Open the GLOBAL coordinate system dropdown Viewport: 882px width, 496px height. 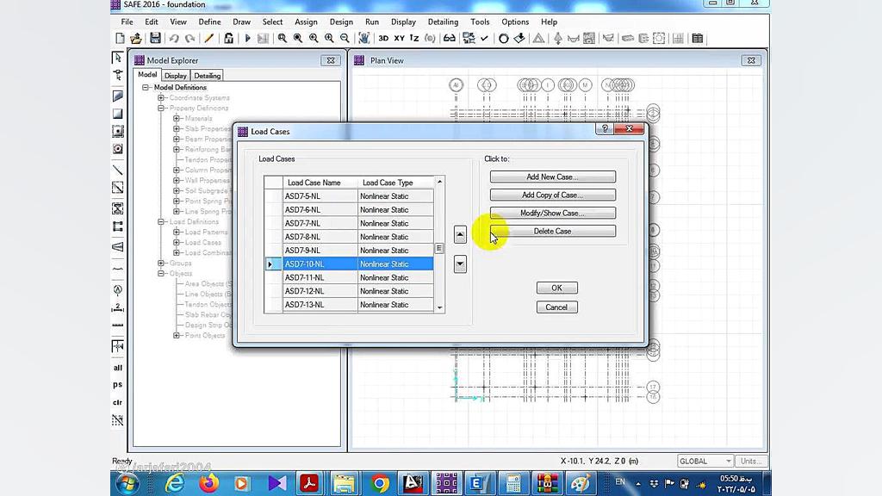[705, 461]
